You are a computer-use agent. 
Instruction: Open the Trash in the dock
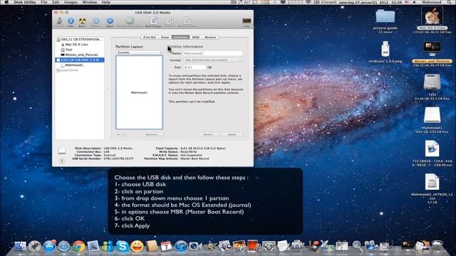tap(437, 246)
